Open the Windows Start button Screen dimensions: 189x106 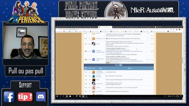coord(57,96)
